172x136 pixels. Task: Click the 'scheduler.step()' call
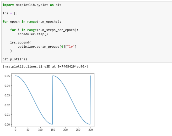click(x=33, y=34)
